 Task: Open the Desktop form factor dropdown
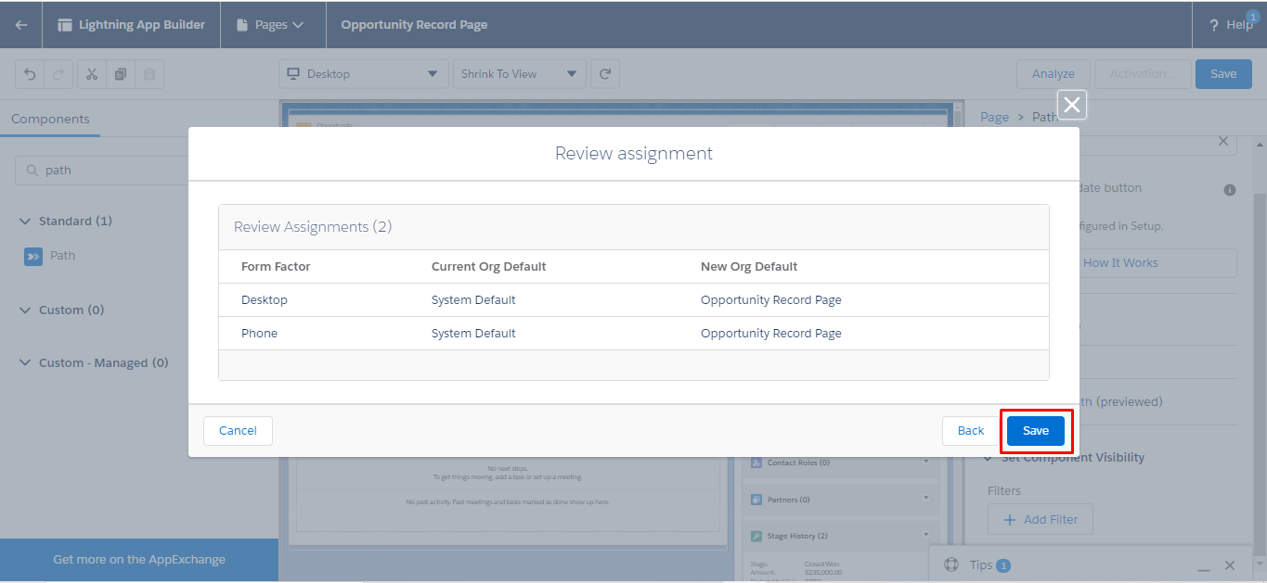(362, 74)
